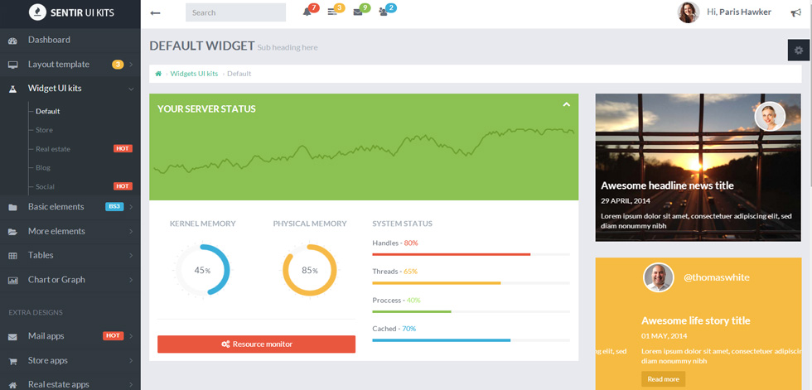This screenshot has height=390, width=812.
Task: Click the Kernel Memory 45% donut chart
Action: pos(202,270)
